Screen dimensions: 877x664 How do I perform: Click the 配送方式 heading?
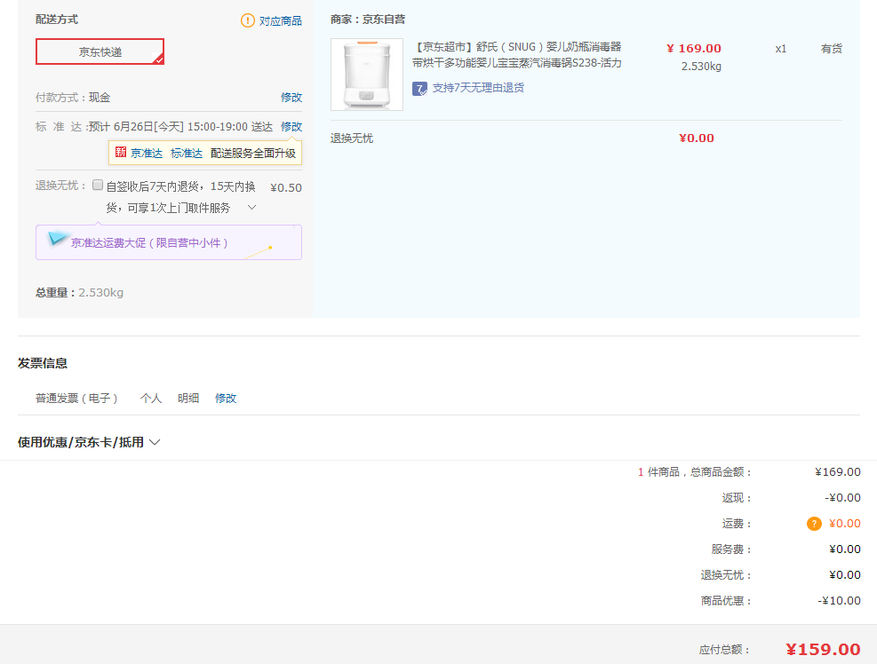[x=57, y=19]
